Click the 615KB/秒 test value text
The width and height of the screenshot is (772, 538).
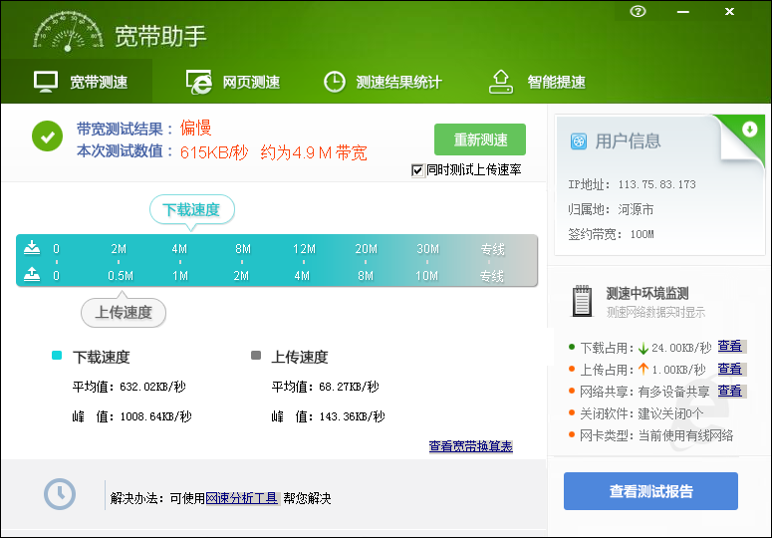(214, 152)
